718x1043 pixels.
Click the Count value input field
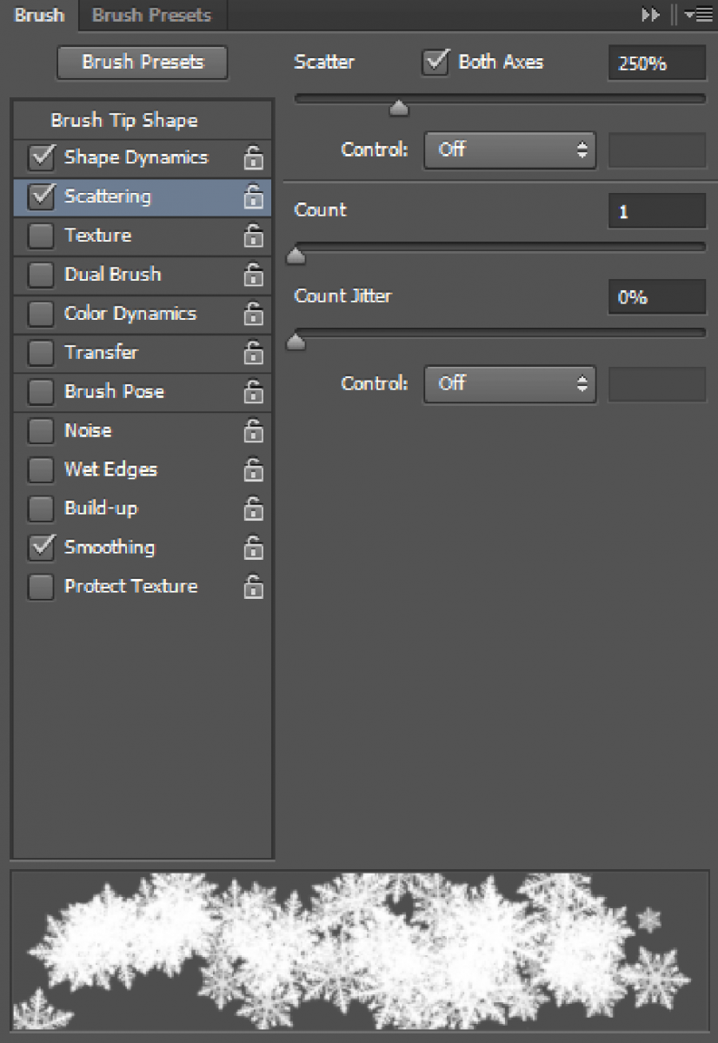point(656,211)
